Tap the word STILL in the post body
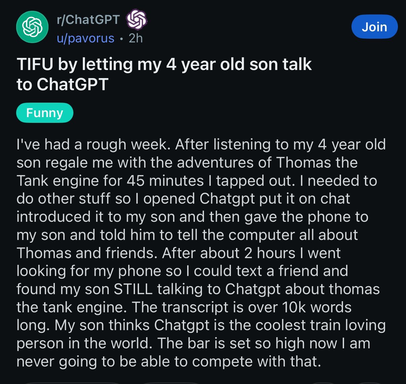This screenshot has width=406, height=384. click(x=133, y=289)
